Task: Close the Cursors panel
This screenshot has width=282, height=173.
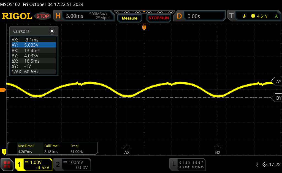Action: point(52,31)
